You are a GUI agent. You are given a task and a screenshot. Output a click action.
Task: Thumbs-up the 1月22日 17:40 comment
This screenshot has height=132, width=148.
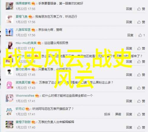coord(141,127)
